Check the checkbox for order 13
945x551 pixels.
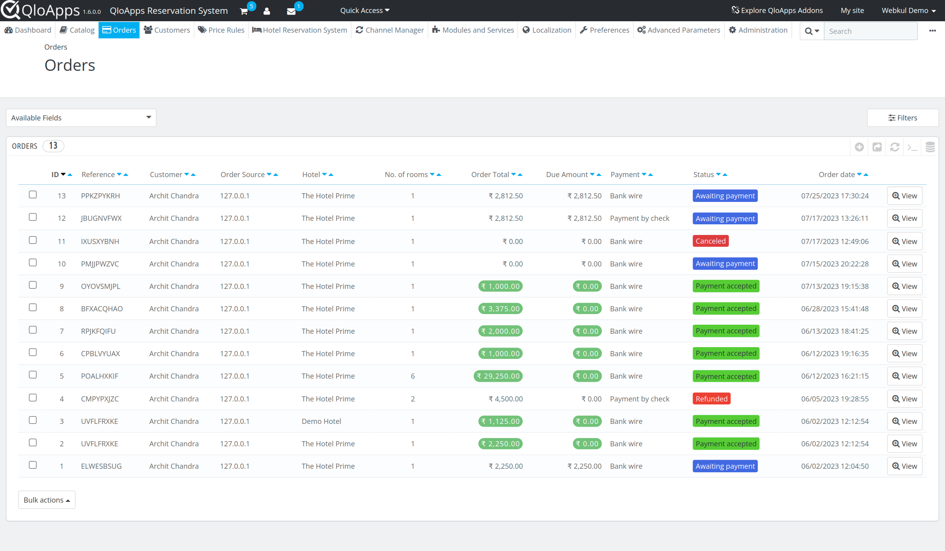click(33, 195)
